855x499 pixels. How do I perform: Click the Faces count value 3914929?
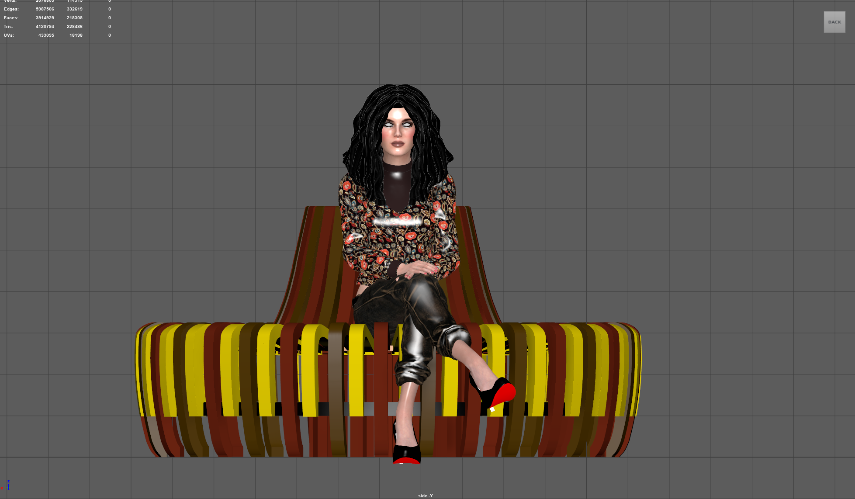(45, 18)
